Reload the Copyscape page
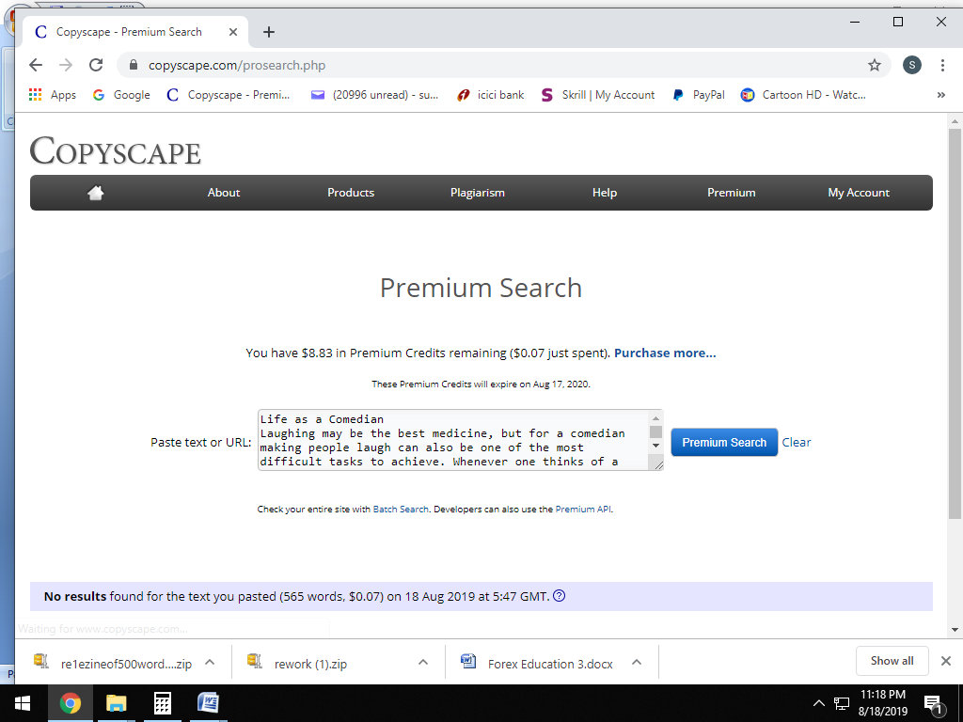Screen dimensions: 963x722 pos(96,65)
